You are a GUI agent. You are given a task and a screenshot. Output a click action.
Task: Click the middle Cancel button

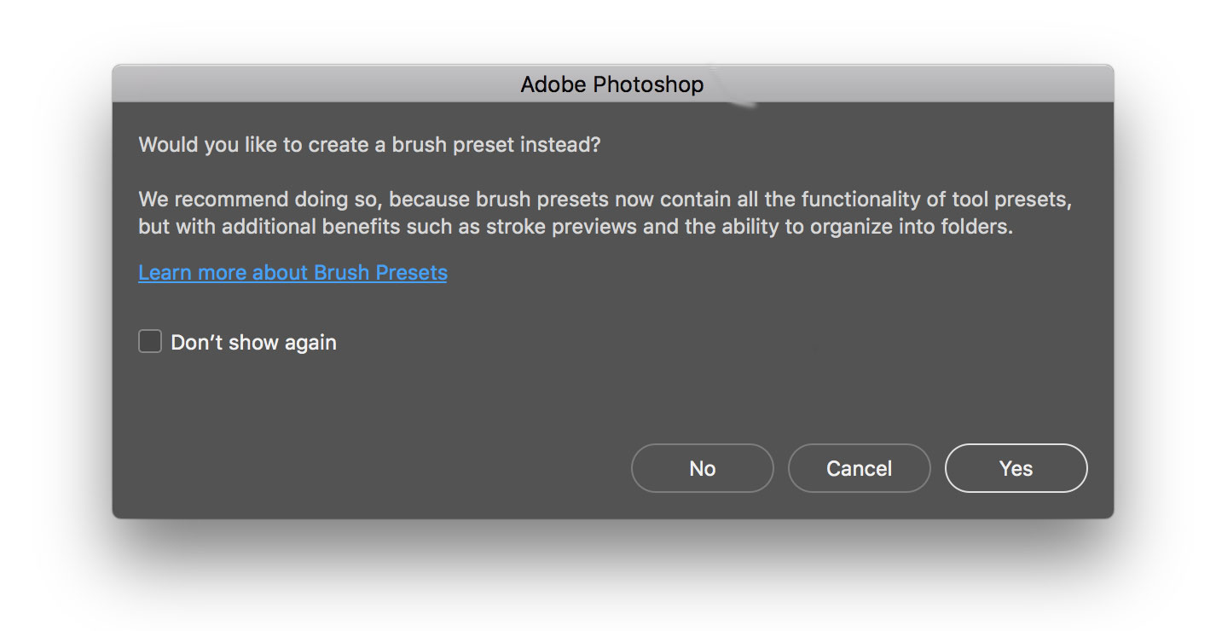859,468
